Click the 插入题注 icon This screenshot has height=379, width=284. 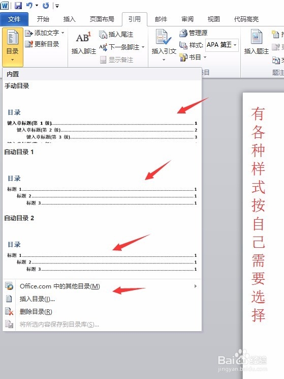tap(257, 37)
